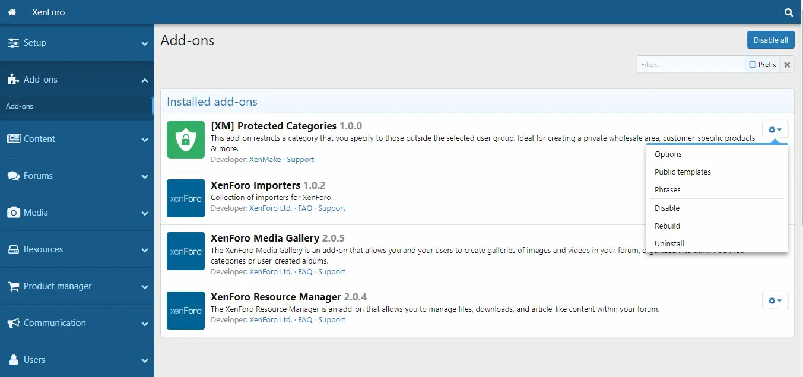Expand the Resources section chevron
The height and width of the screenshot is (377, 803).
[145, 250]
